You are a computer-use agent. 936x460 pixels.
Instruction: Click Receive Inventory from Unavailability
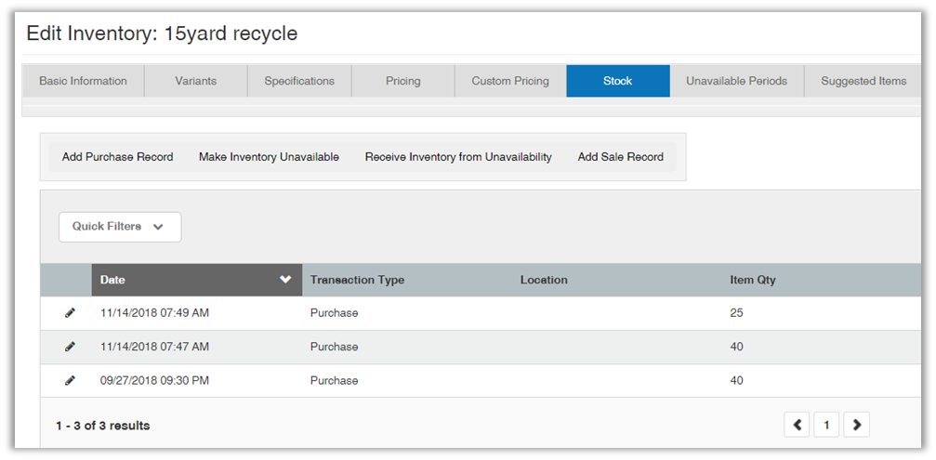tap(458, 157)
